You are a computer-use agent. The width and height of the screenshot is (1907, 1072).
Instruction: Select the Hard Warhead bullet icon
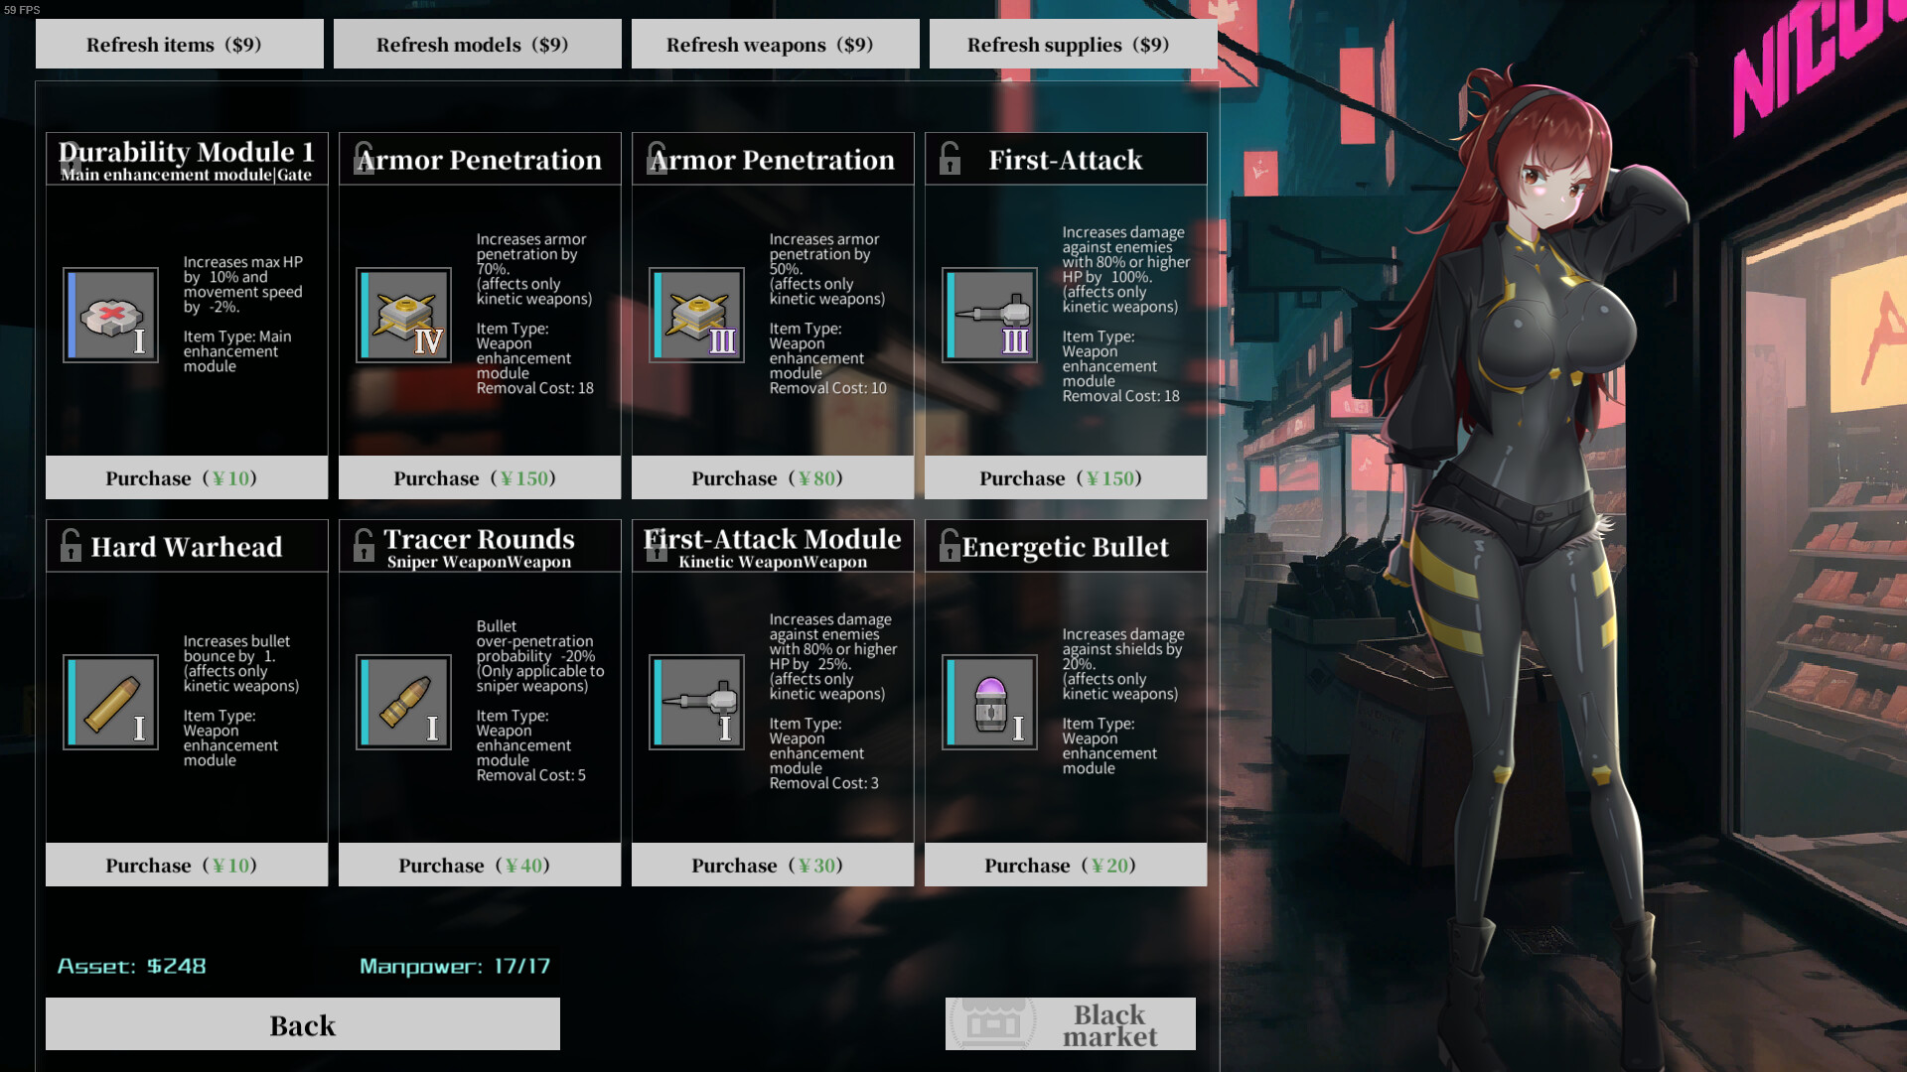point(110,703)
